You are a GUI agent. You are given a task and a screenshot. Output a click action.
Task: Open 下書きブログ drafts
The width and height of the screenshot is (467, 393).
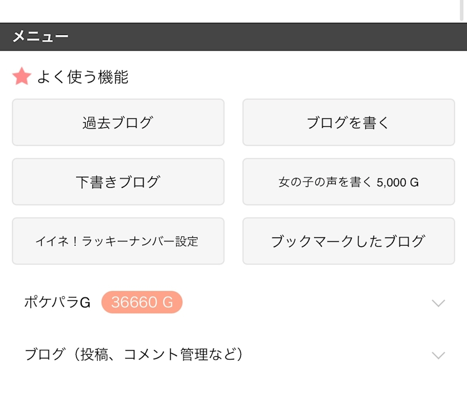click(118, 182)
